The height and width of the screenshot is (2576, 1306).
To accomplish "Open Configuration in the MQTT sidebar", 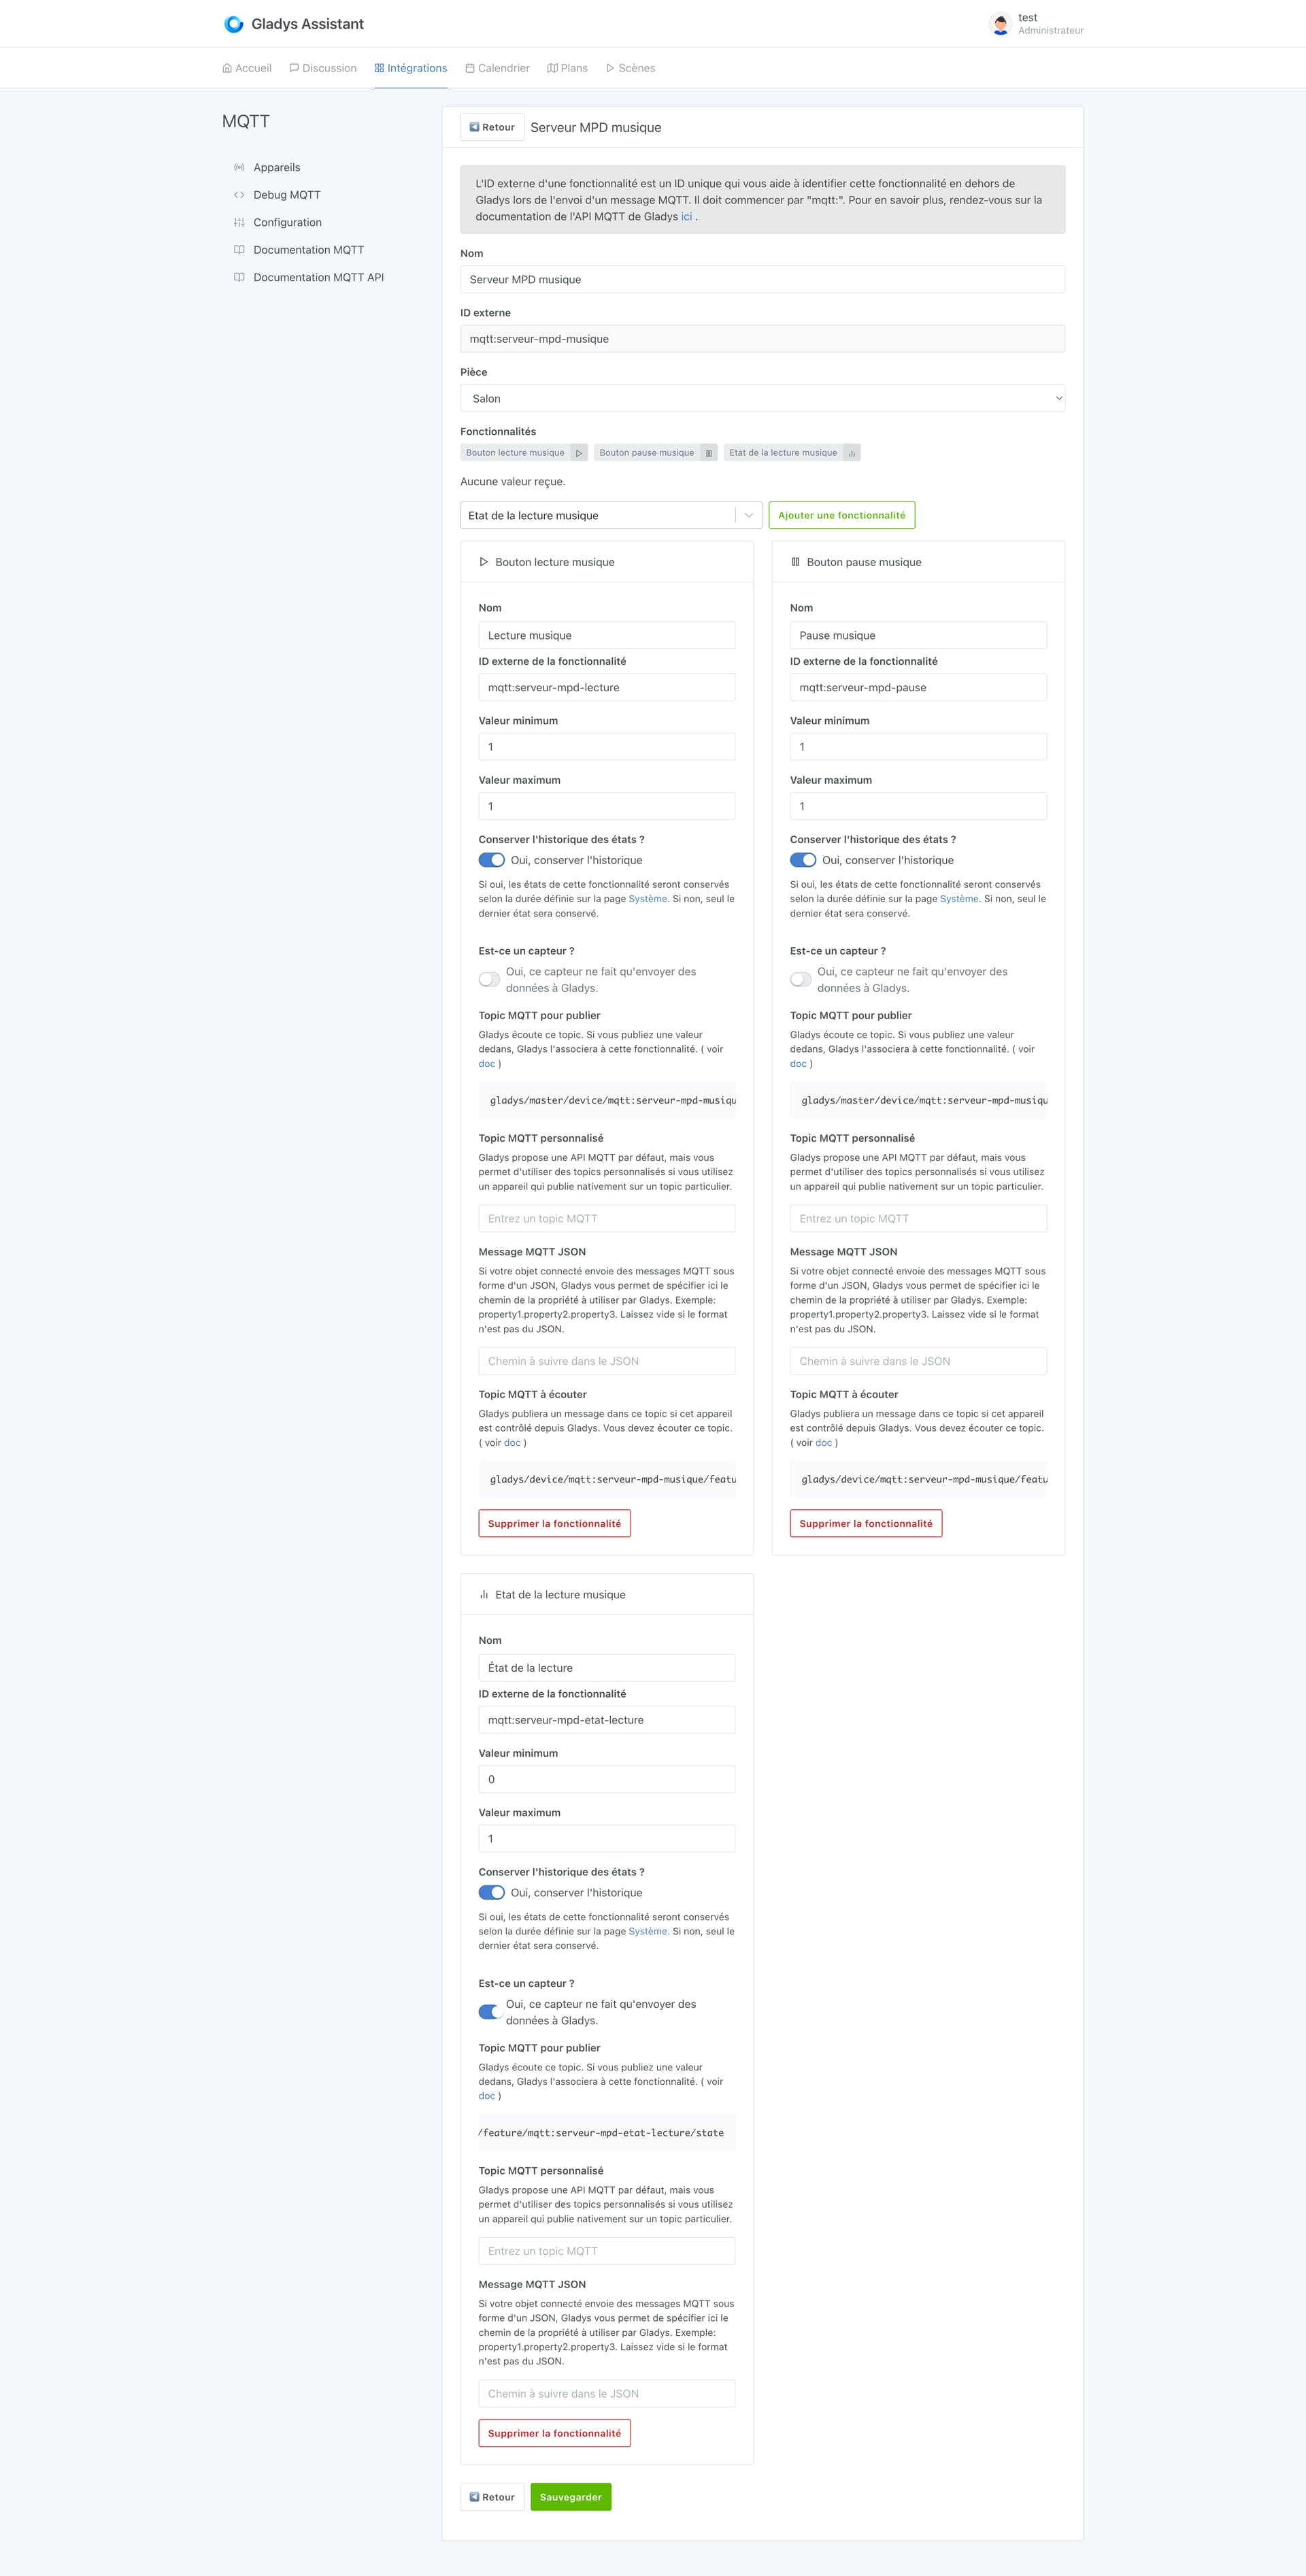I will pyautogui.click(x=287, y=222).
